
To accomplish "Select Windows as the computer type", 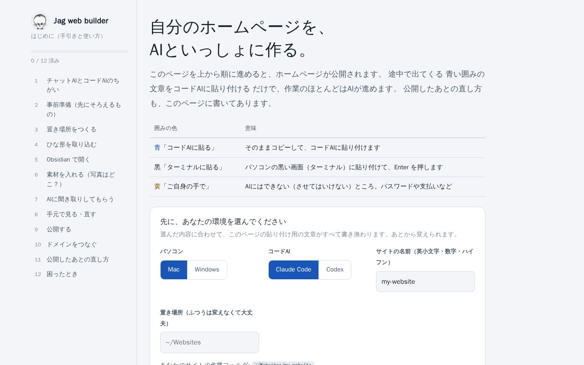I will pyautogui.click(x=207, y=270).
